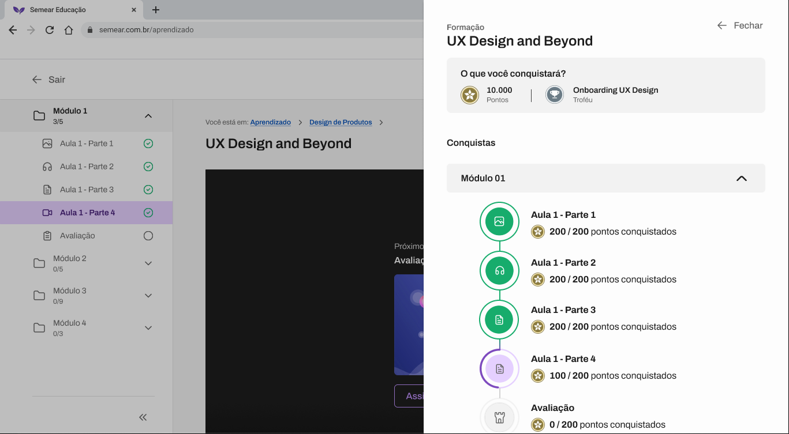Collapse the Módulo 01 accordion chevron

[x=742, y=179]
